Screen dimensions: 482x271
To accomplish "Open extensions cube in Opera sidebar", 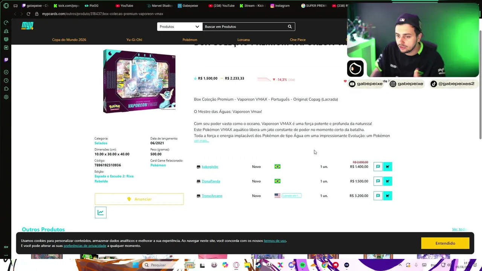I will [6, 89].
